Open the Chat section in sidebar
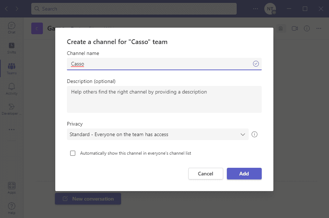Screen dimensions: 329x218 (x=12, y=28)
